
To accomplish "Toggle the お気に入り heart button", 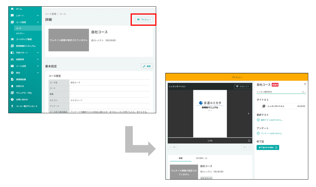I will [243, 86].
